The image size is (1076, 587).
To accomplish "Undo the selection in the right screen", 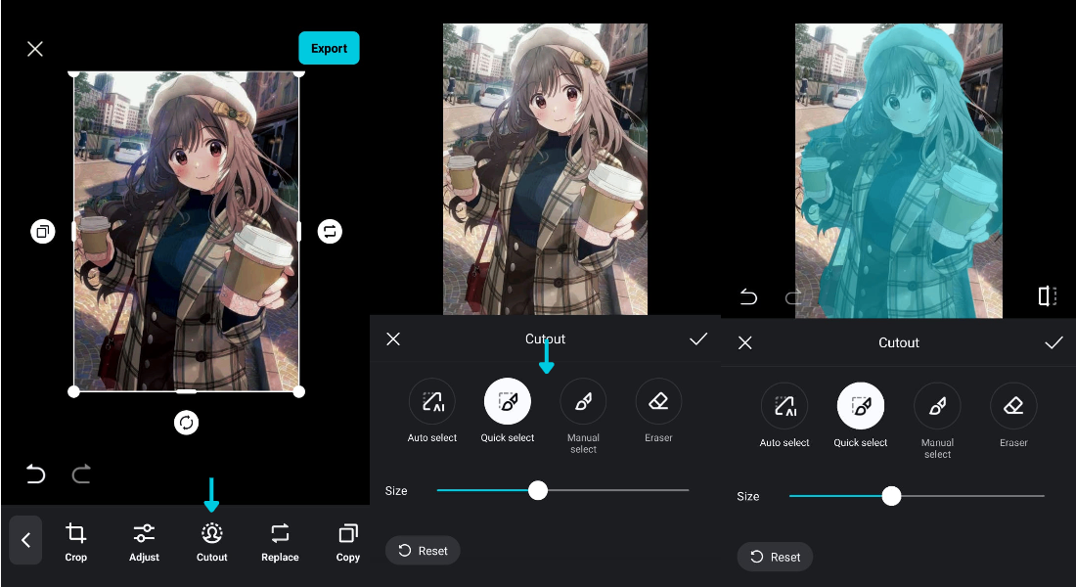I will [x=748, y=296].
